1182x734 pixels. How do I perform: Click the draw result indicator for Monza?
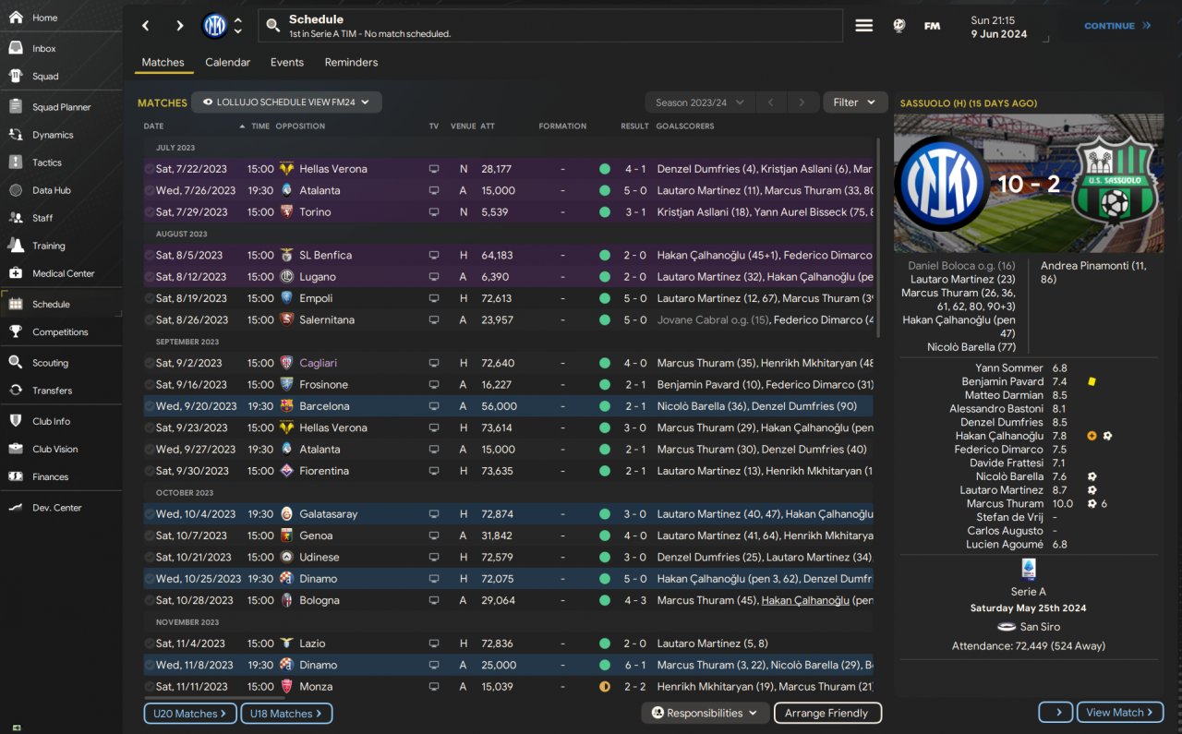[605, 687]
